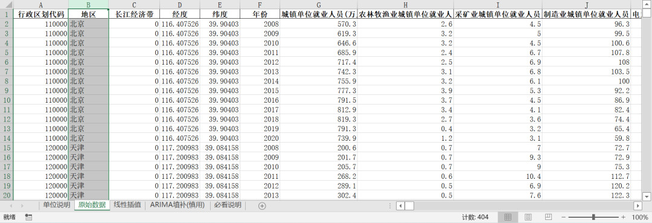Switch to Normal view layout icon

coord(508,217)
